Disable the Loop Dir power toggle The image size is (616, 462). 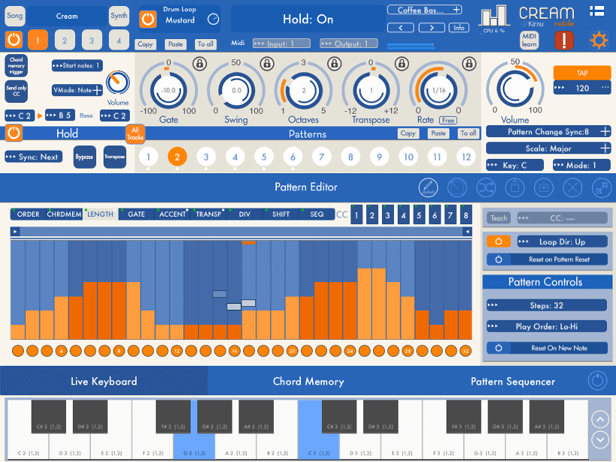(498, 241)
